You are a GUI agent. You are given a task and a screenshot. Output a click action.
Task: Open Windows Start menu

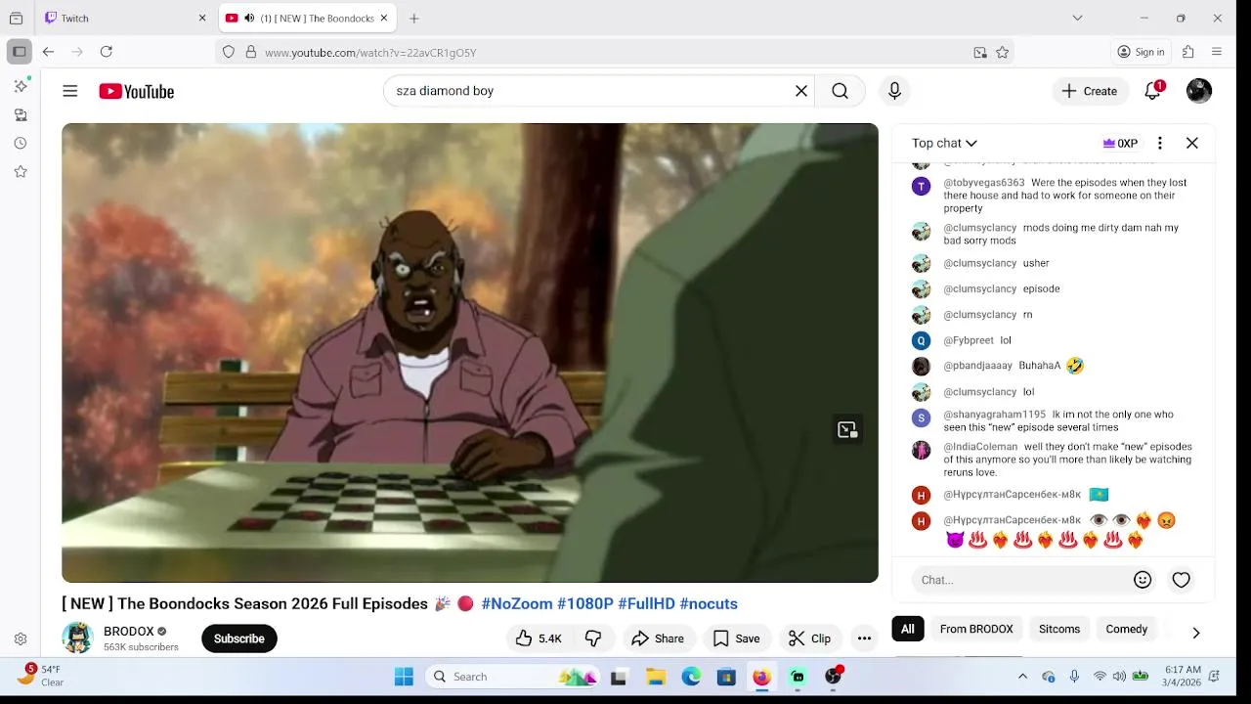(x=404, y=677)
